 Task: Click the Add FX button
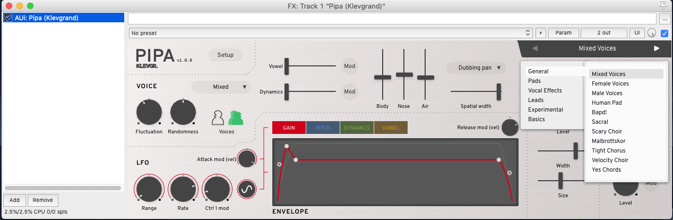pos(14,200)
